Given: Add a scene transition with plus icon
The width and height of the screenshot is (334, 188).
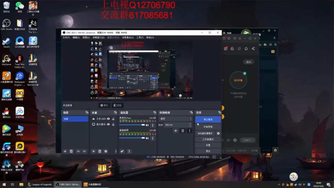Looking at the screenshot, I should pyautogui.click(x=175, y=131).
